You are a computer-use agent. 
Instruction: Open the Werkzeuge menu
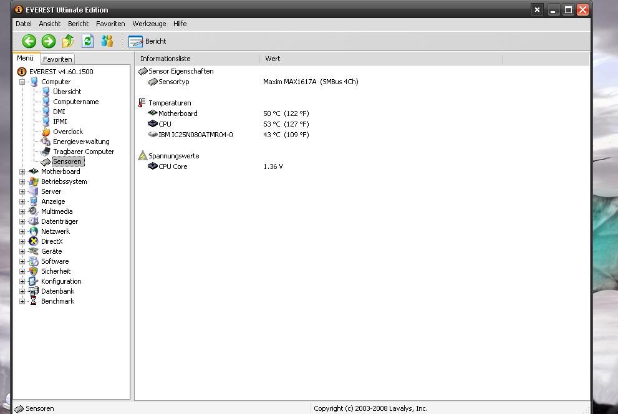pos(149,24)
